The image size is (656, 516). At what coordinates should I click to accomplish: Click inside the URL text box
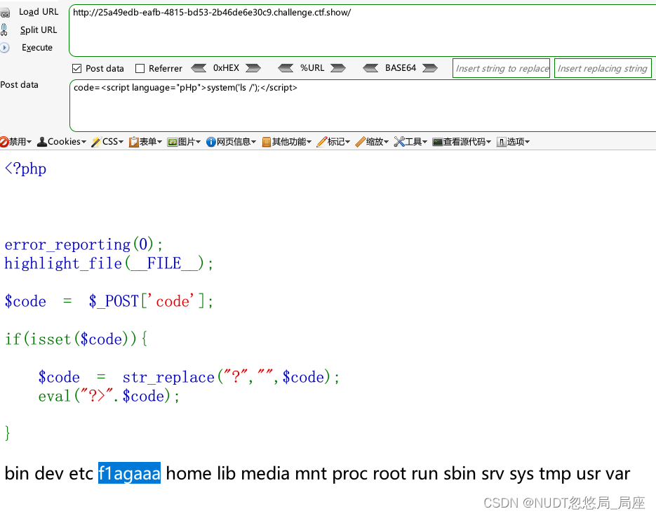362,31
